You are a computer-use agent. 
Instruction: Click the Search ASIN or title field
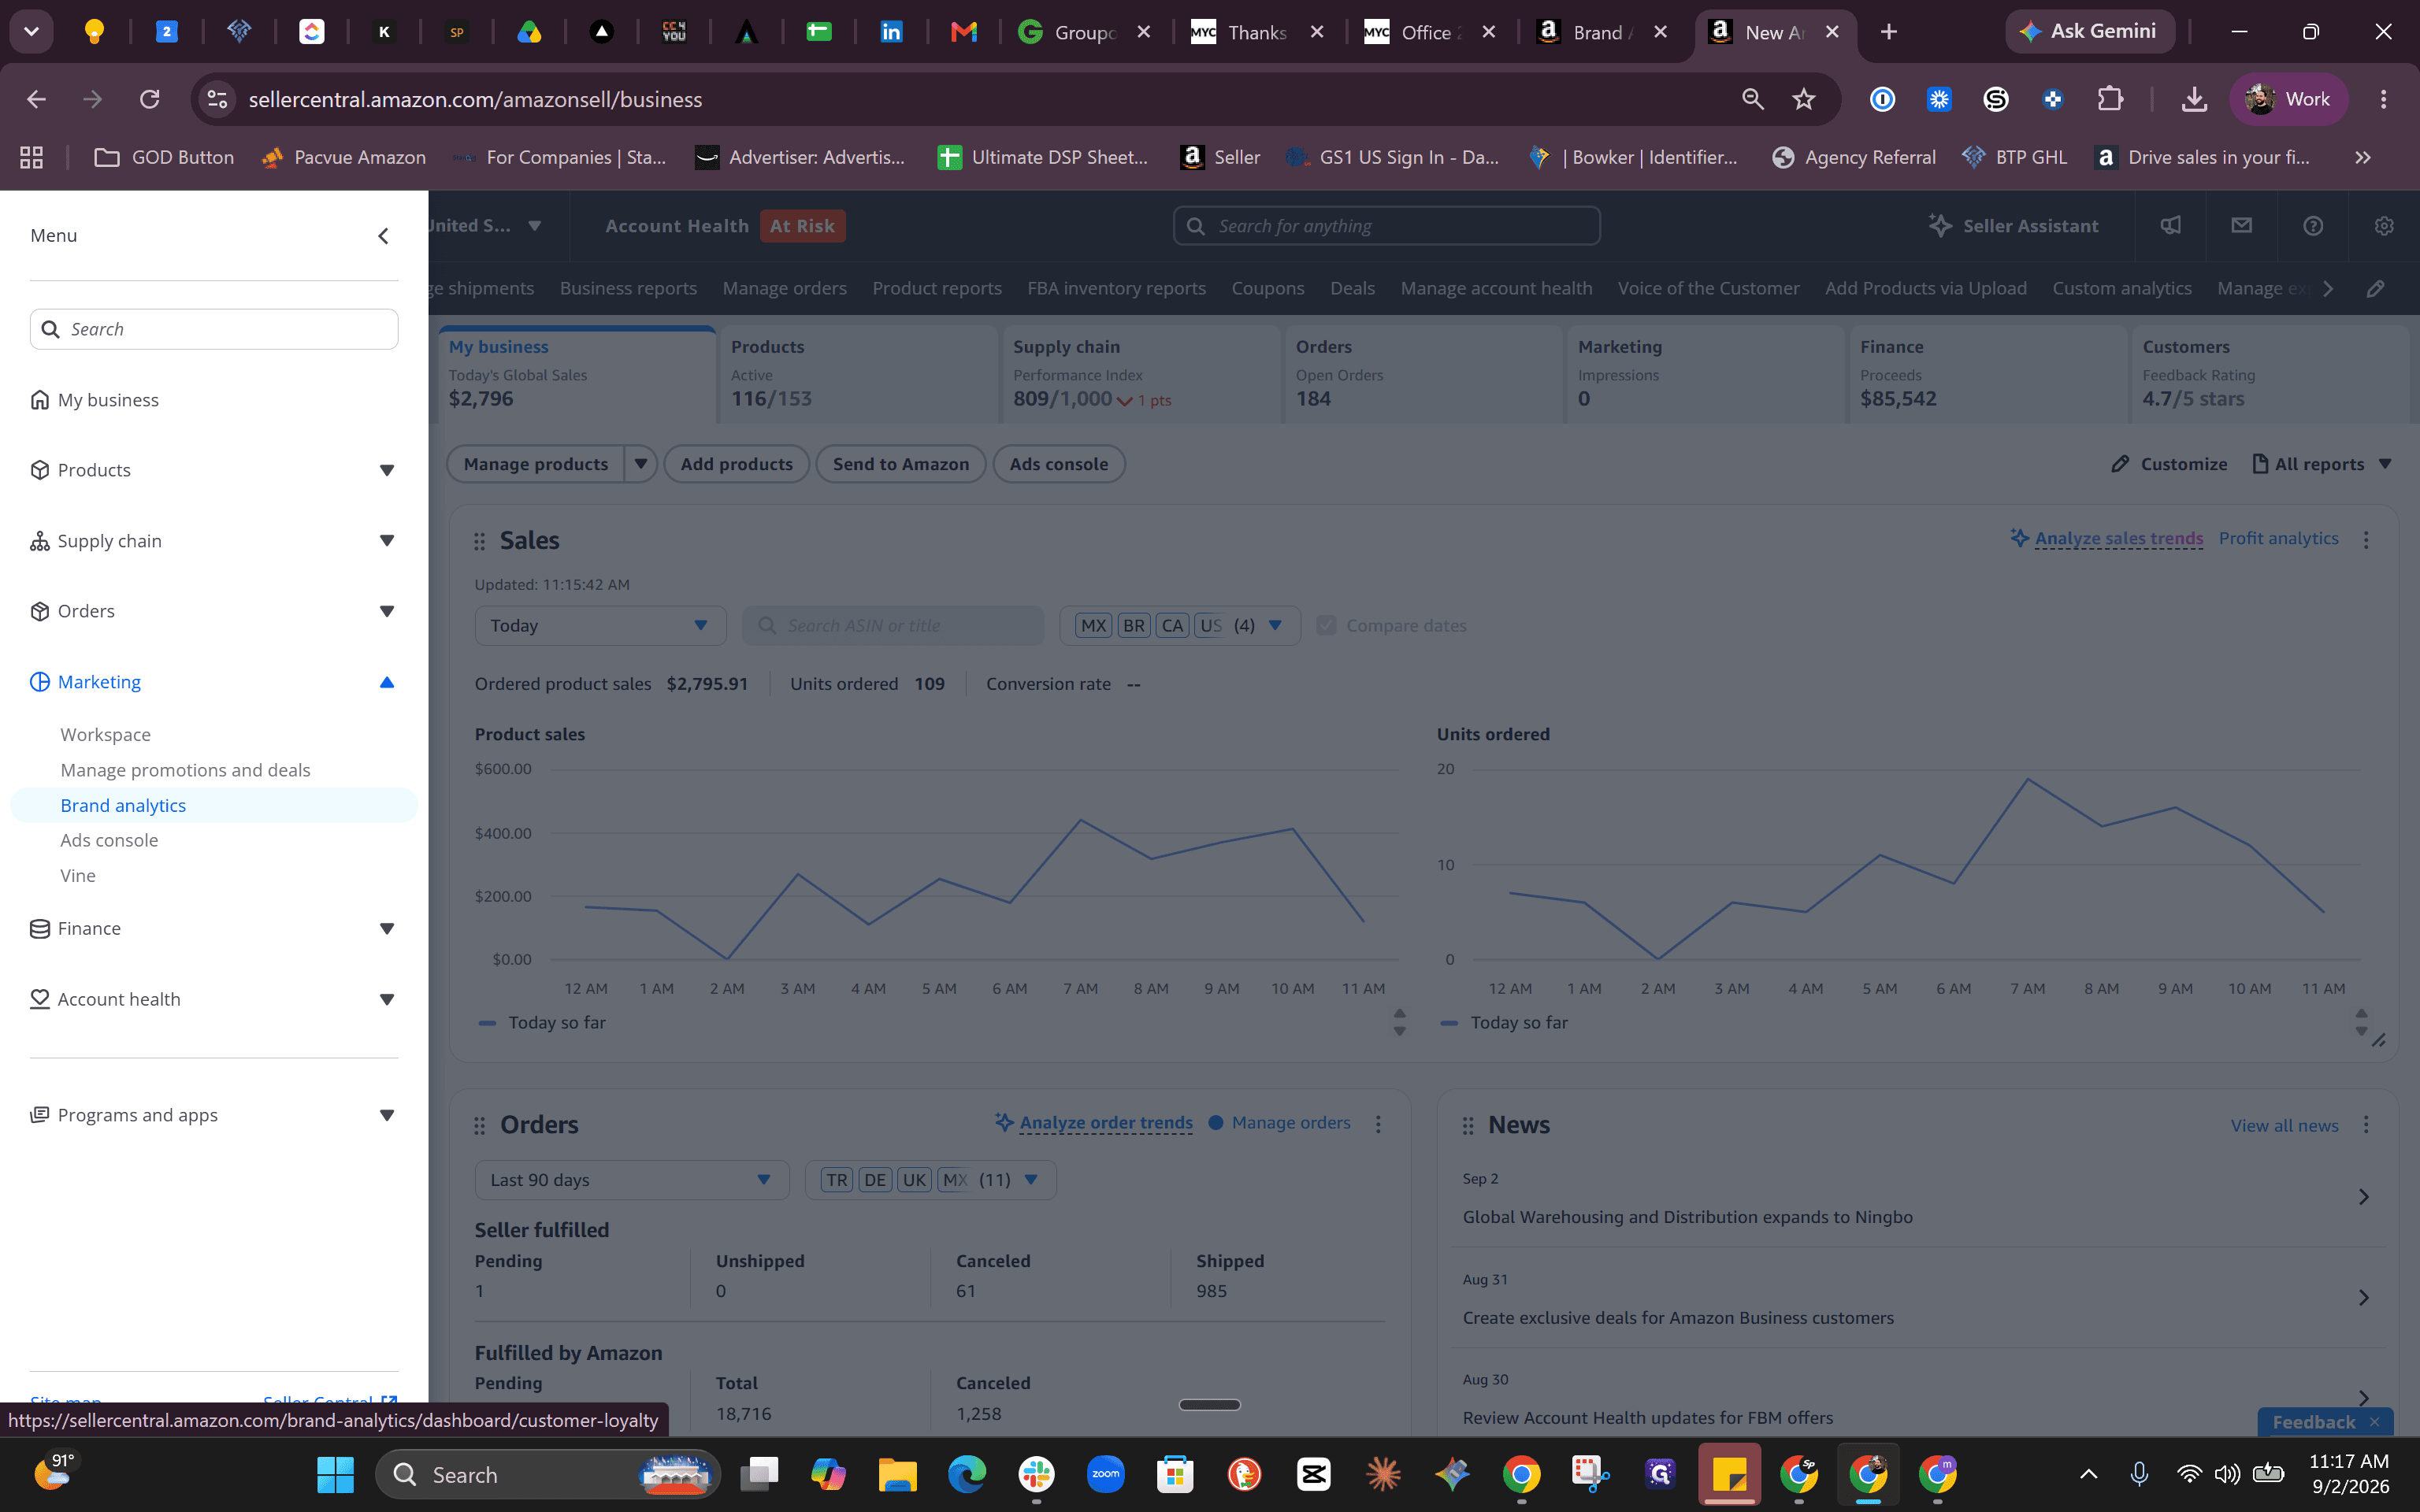(893, 625)
